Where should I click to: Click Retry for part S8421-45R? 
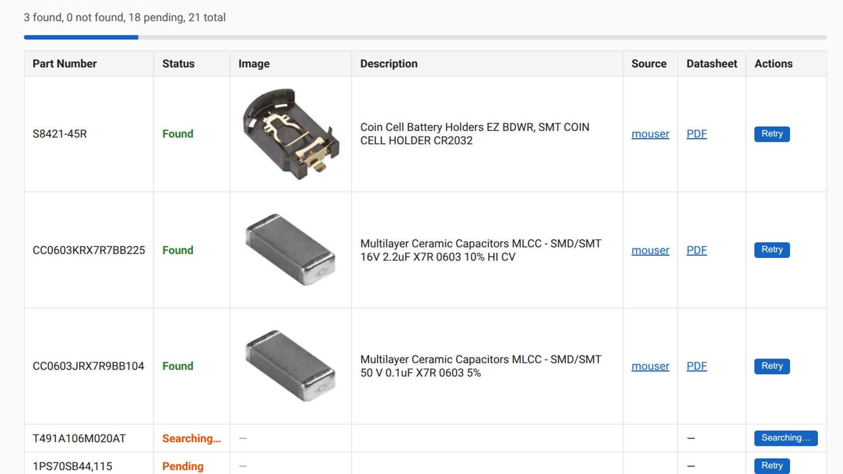point(772,134)
